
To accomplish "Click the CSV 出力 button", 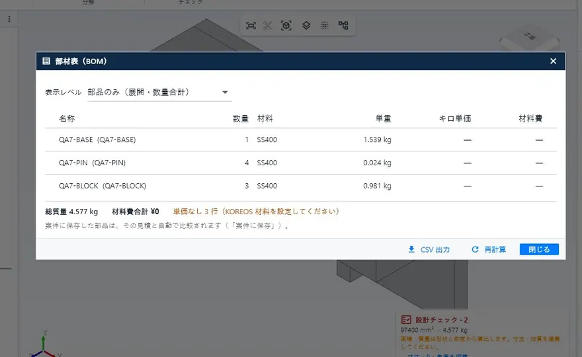I will 429,249.
